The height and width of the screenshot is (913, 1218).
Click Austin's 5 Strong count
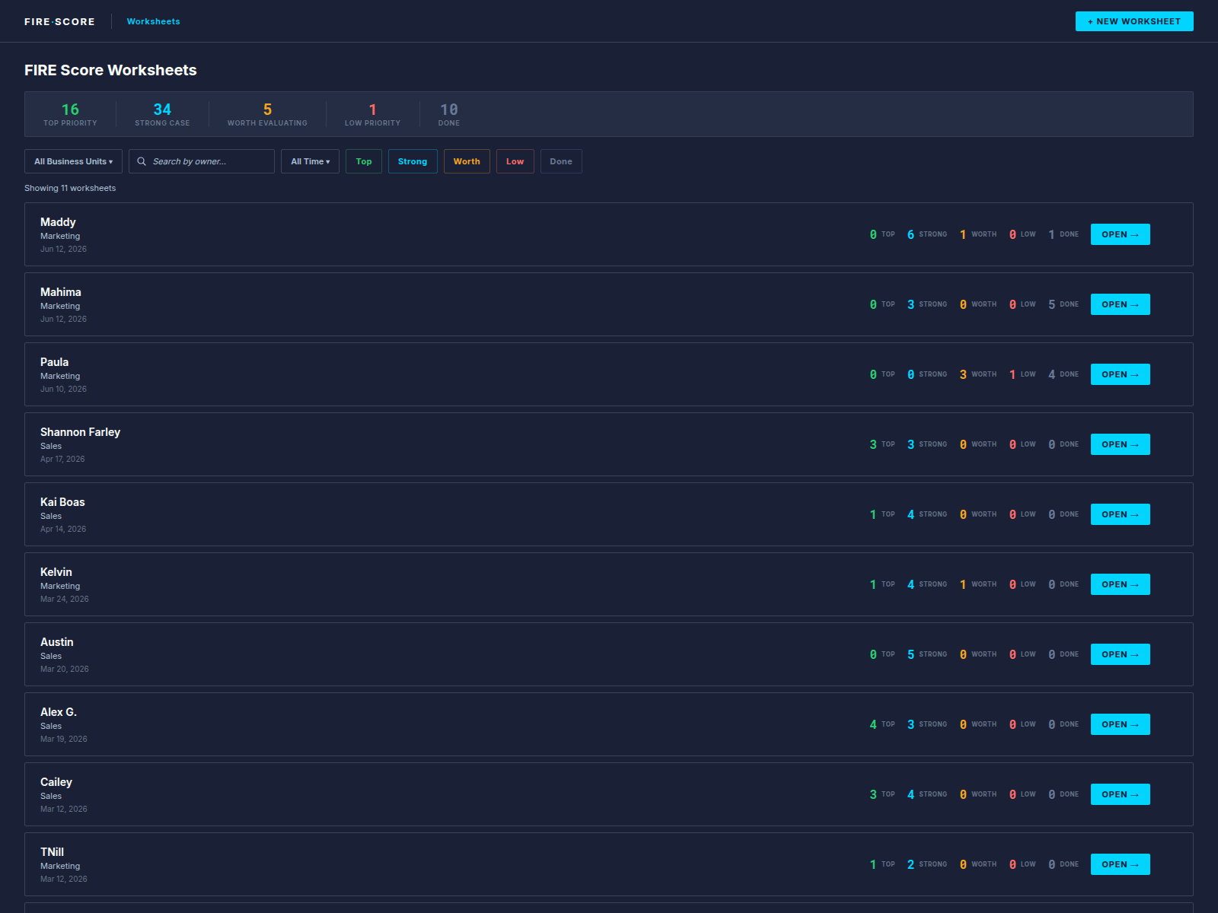coord(926,654)
